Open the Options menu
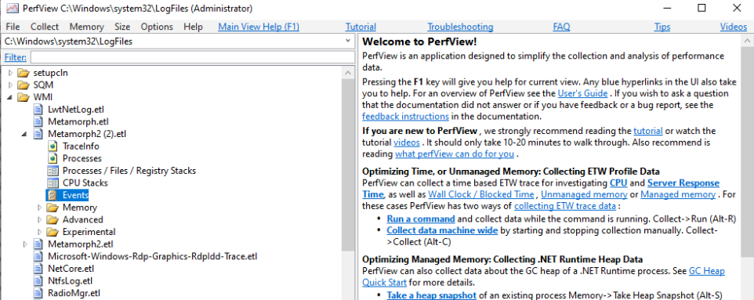 (157, 27)
